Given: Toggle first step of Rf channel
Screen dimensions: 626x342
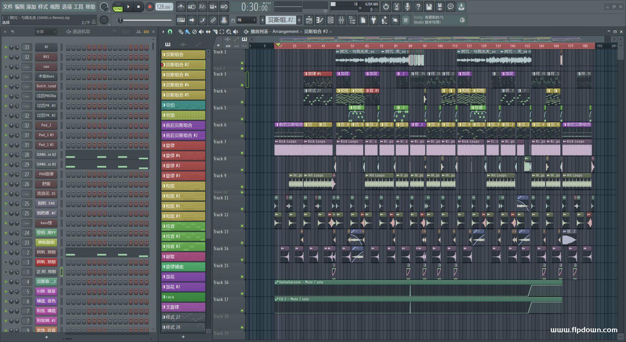Looking at the screenshot, I should coord(68,47).
